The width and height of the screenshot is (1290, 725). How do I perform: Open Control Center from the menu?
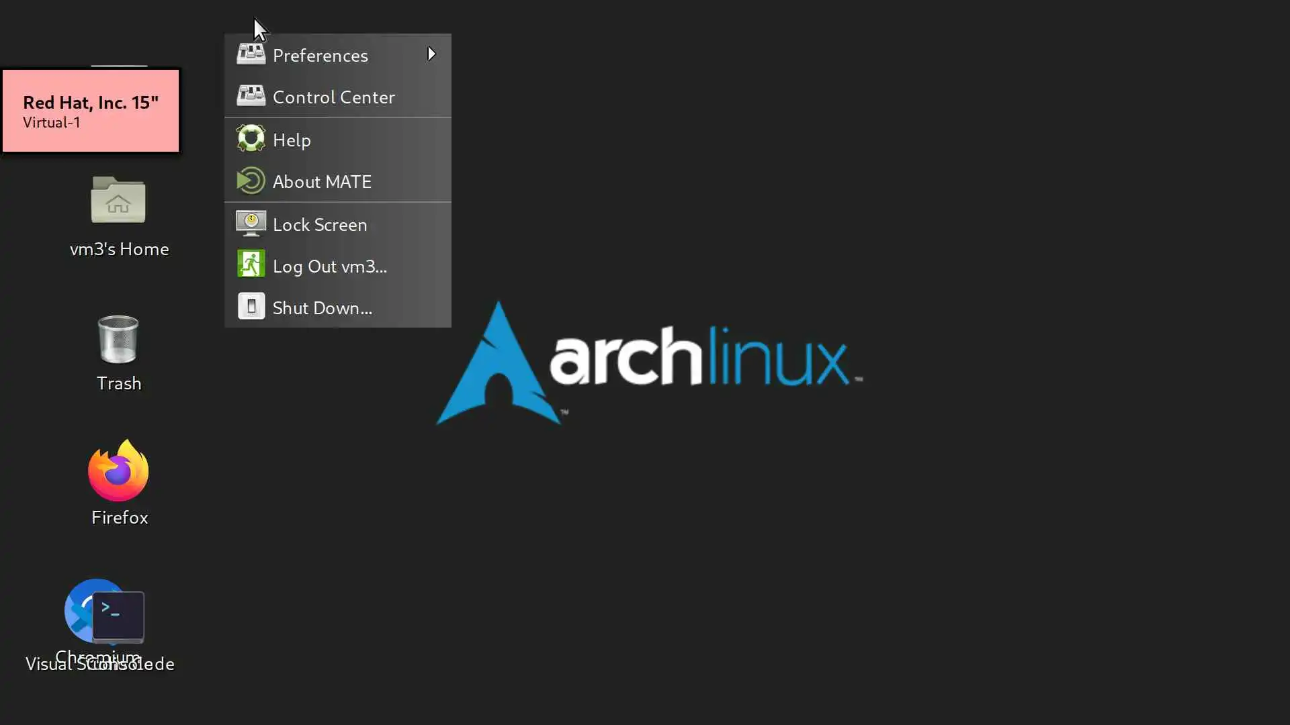point(333,97)
